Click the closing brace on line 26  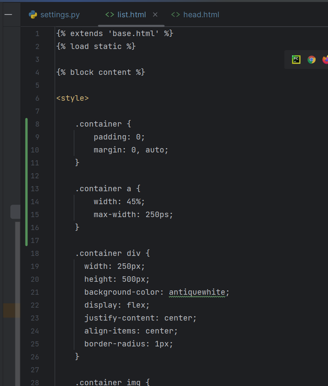click(77, 357)
